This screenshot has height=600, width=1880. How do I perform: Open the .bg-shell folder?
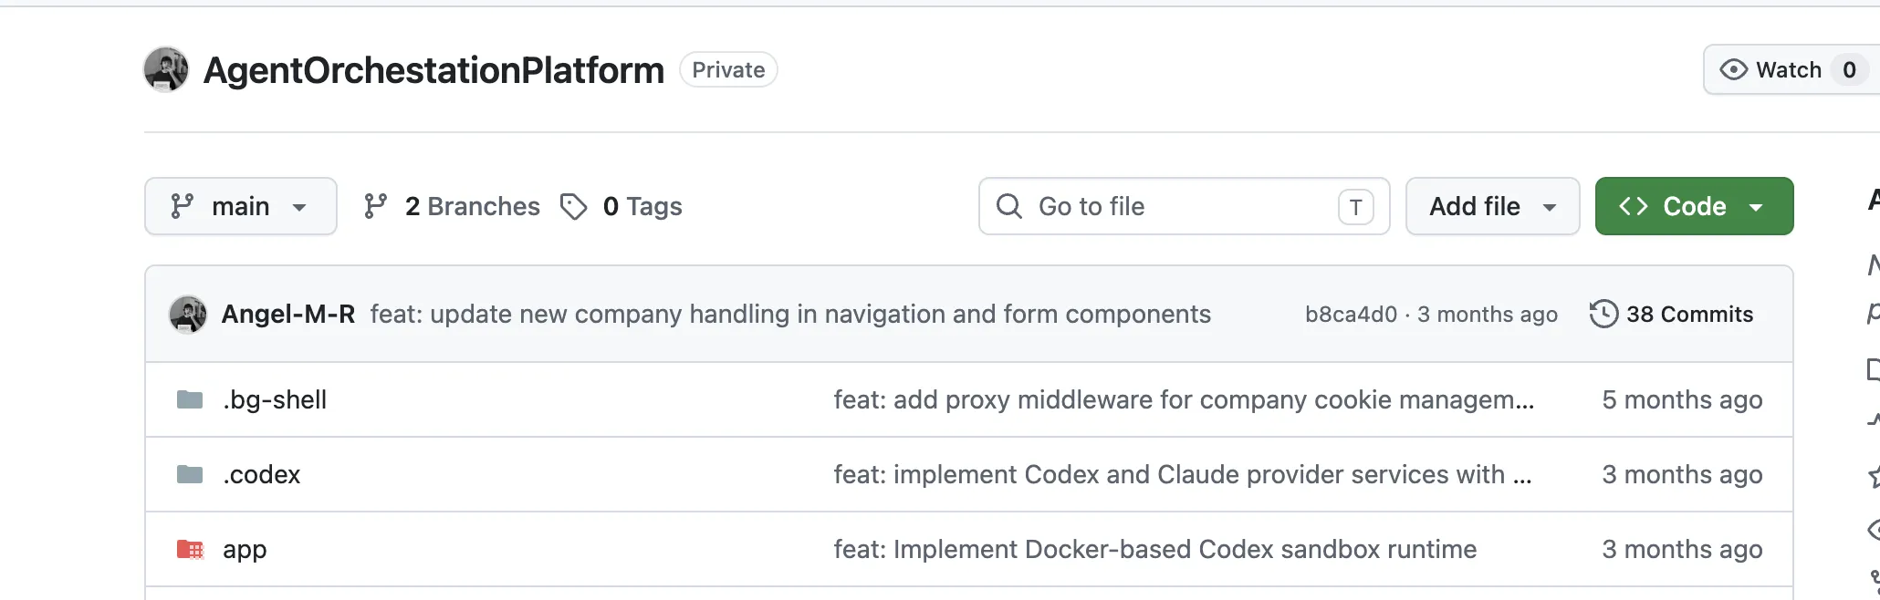coord(275,399)
